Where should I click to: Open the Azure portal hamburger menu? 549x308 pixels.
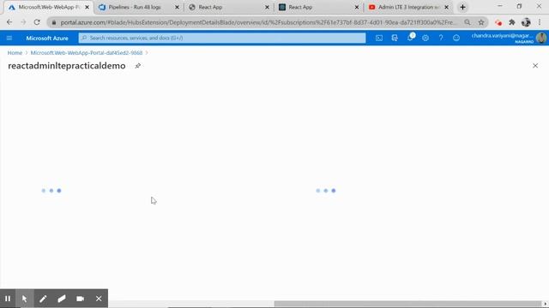(x=9, y=38)
